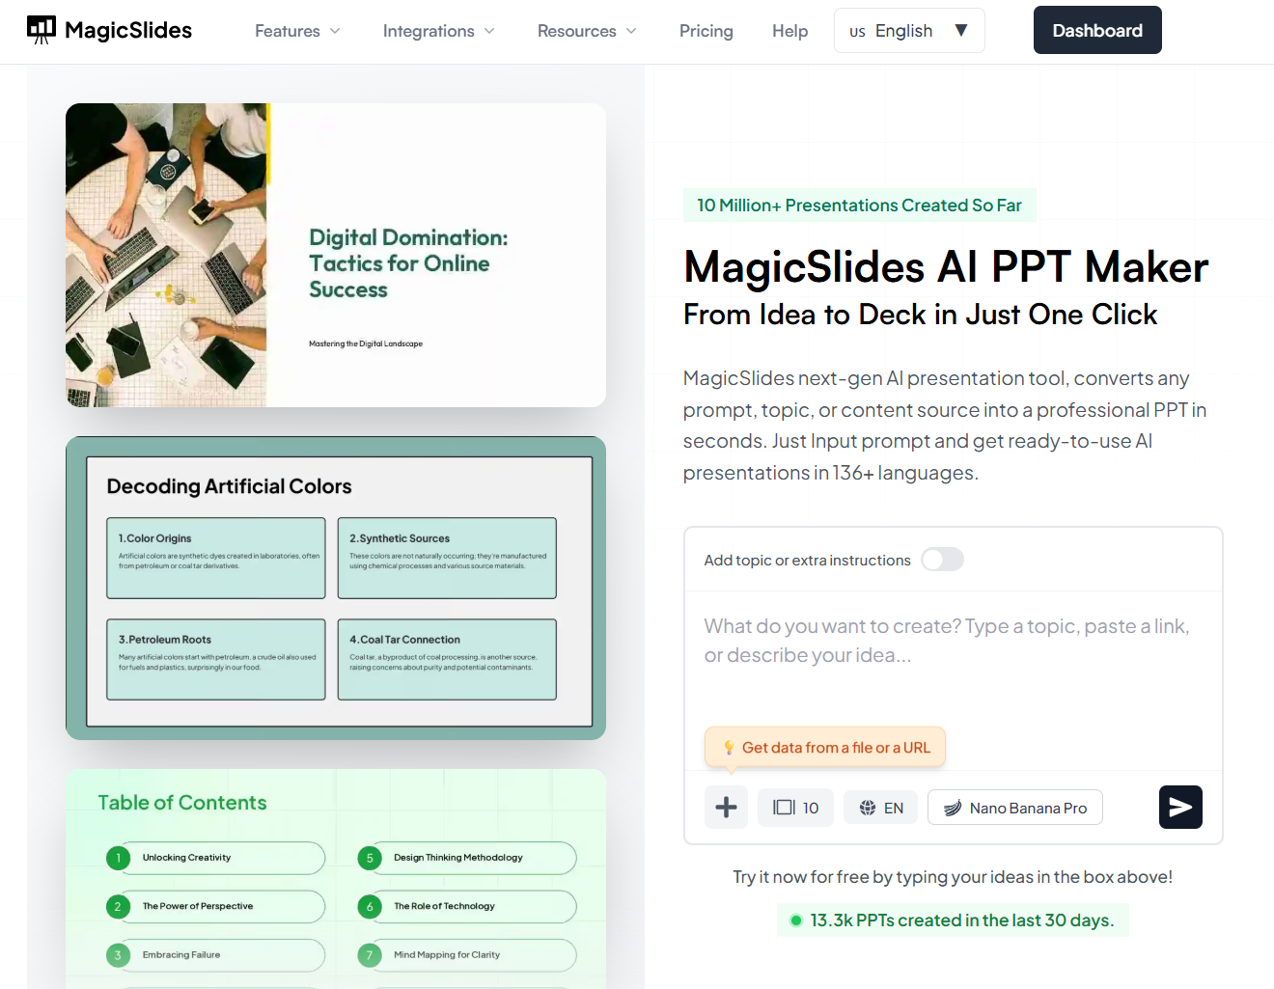The image size is (1274, 989).
Task: Click the slide count icon
Action: click(784, 808)
